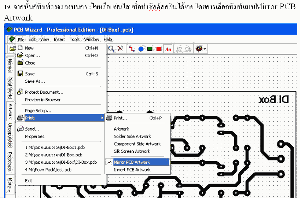Open the Tools menu

point(75,40)
